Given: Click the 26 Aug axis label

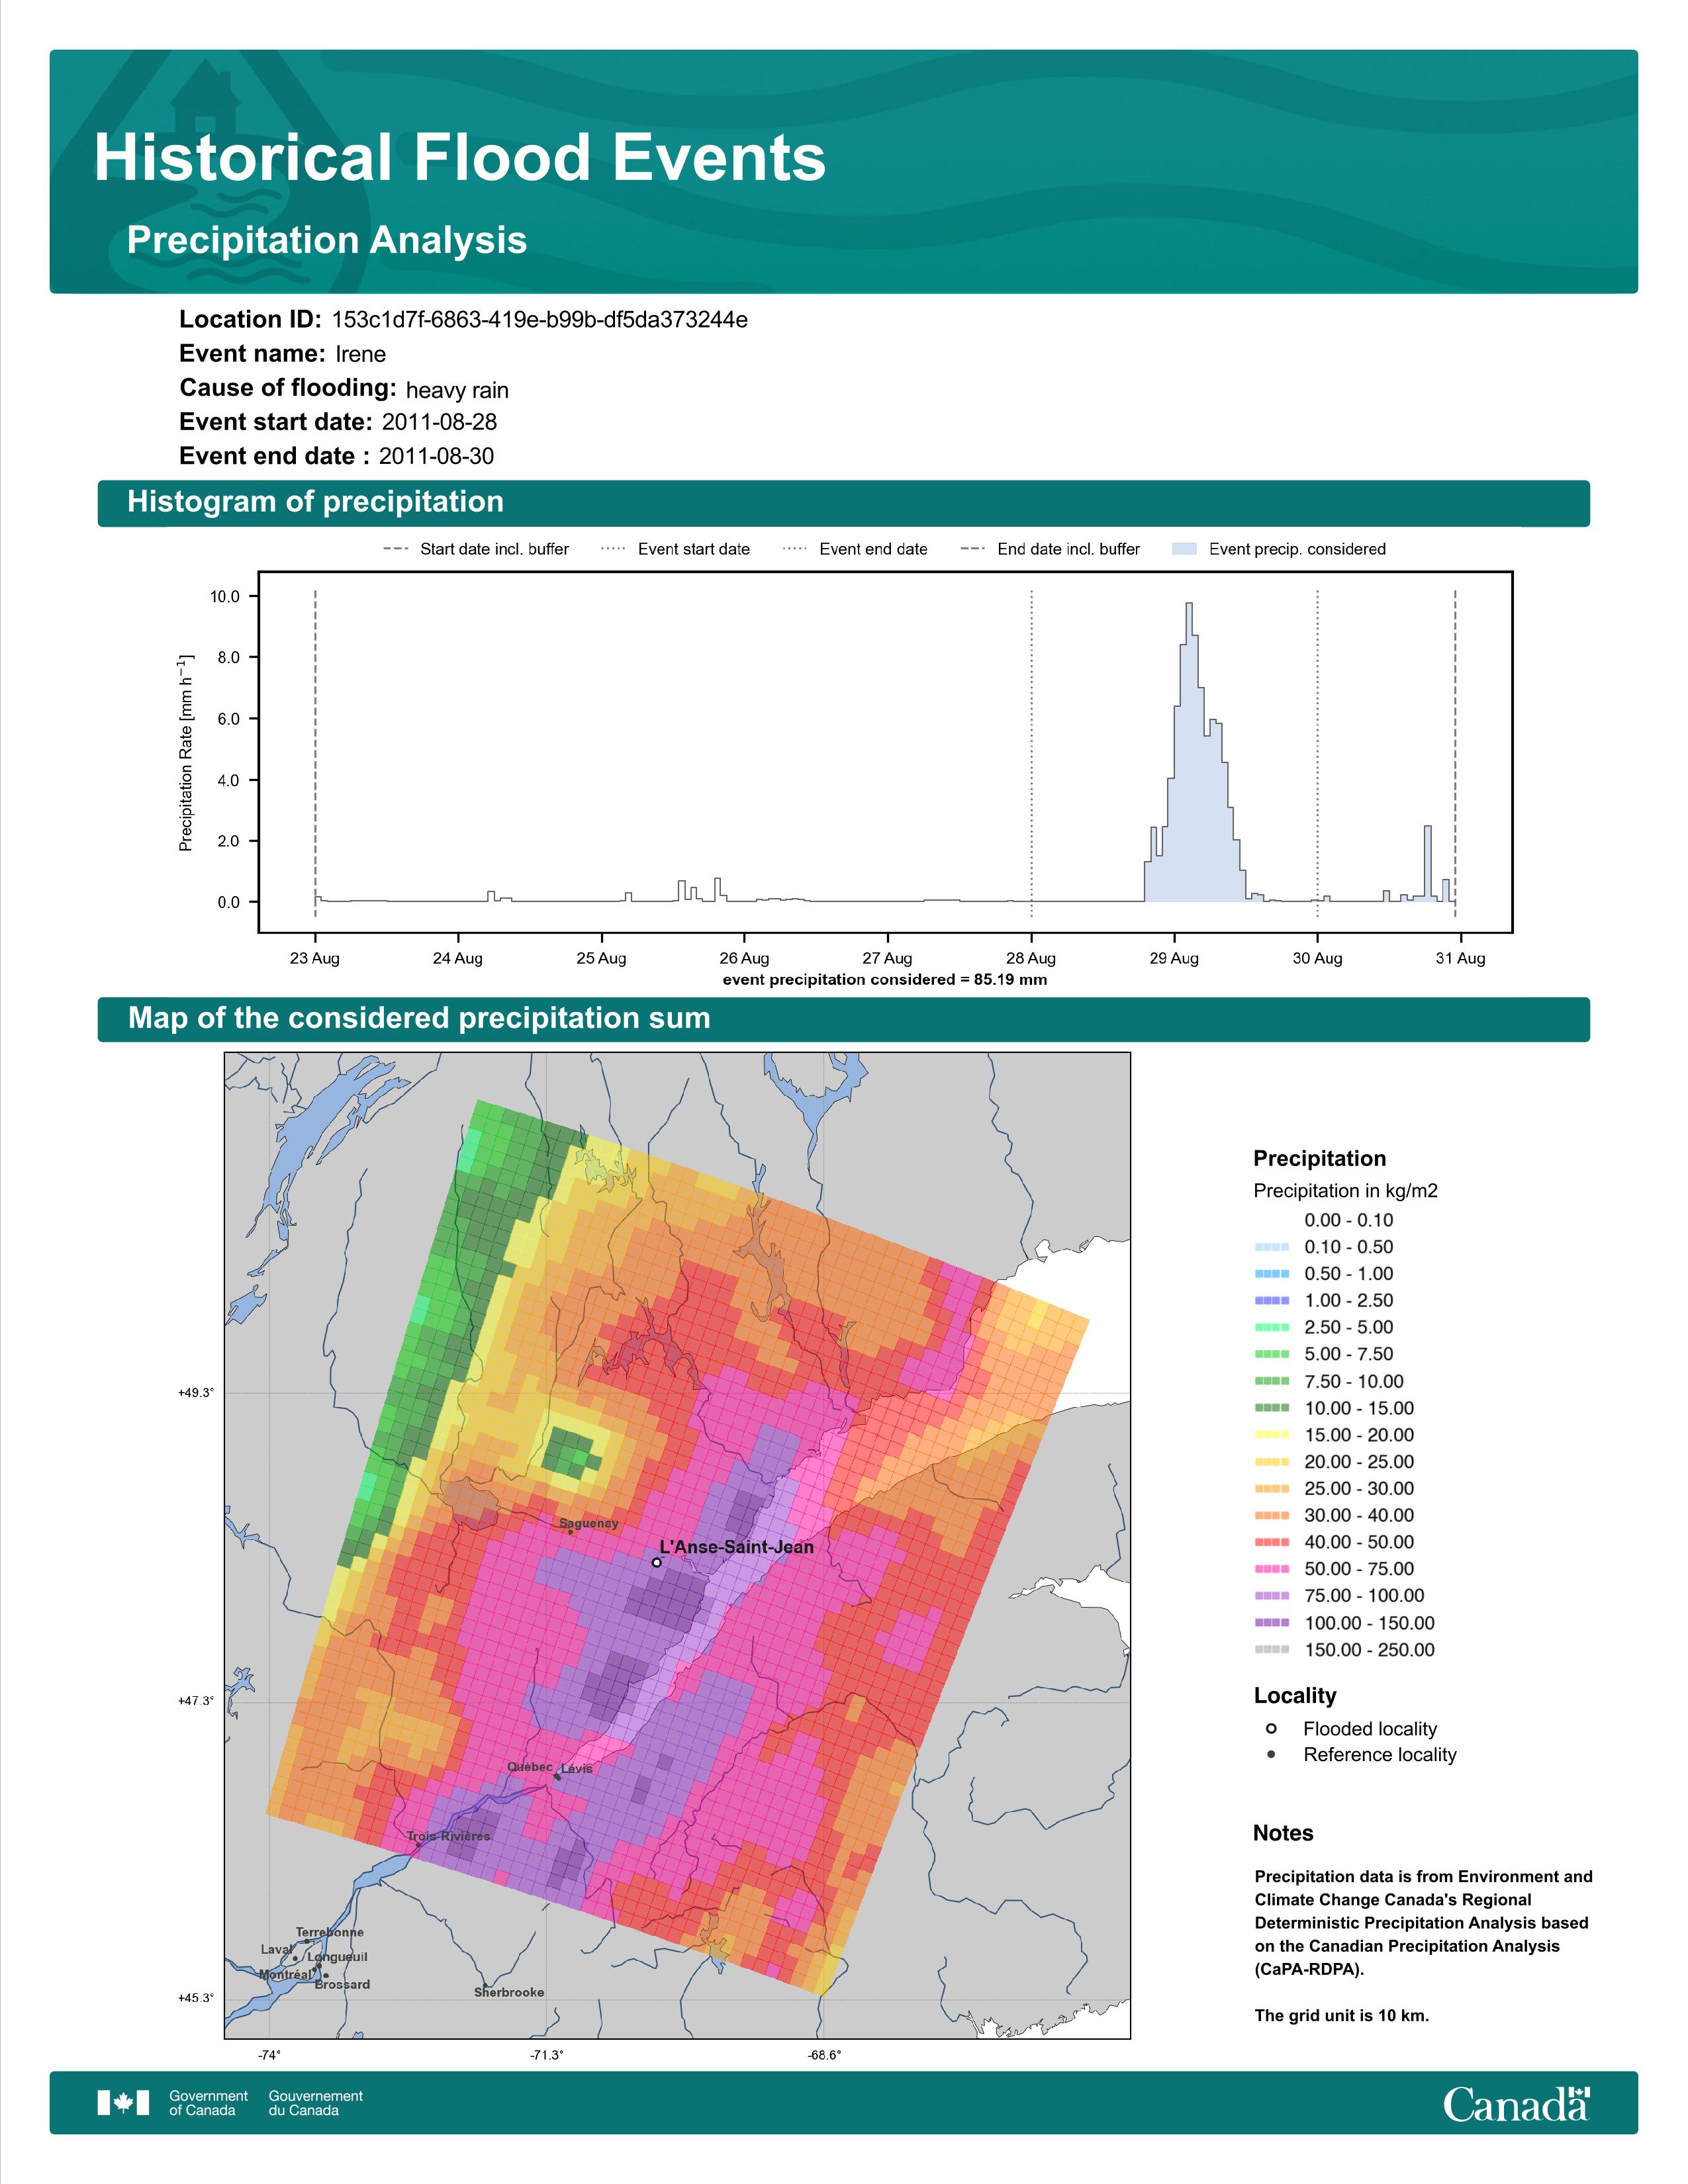Looking at the screenshot, I should (x=744, y=958).
